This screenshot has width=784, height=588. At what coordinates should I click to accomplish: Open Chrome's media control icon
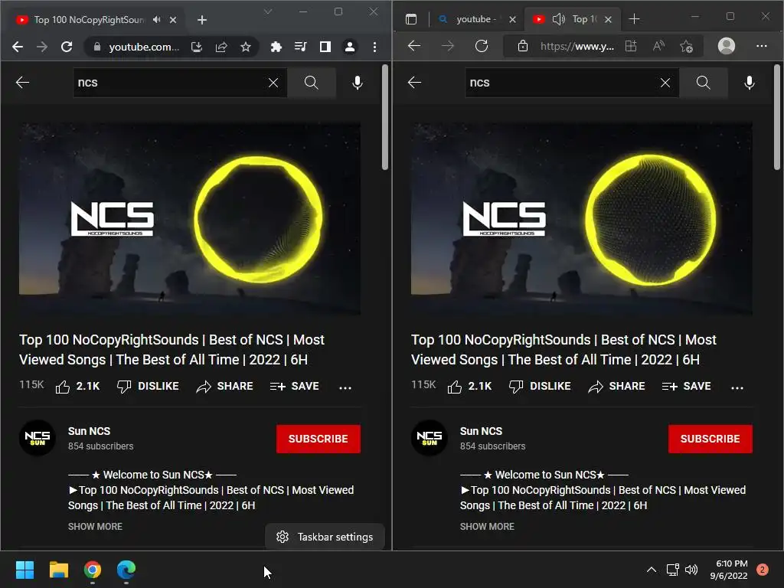click(300, 47)
